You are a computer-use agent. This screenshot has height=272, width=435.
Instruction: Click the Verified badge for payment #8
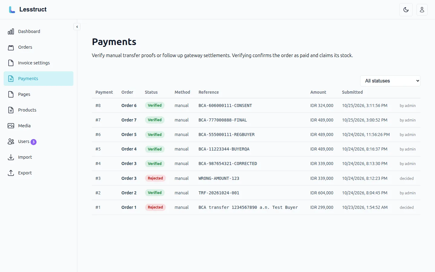coord(155,105)
